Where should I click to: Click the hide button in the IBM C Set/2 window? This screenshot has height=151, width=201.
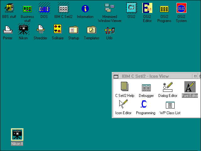click(x=195, y=76)
